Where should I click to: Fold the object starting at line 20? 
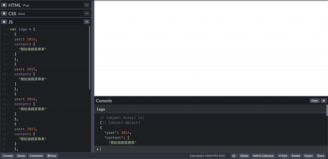point(8,124)
